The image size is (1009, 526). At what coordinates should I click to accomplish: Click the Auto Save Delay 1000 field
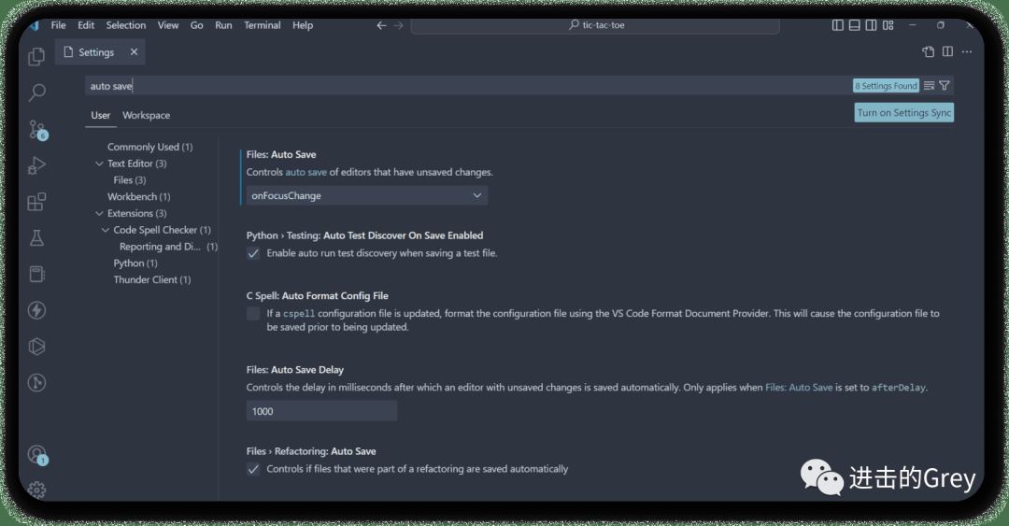coord(321,411)
